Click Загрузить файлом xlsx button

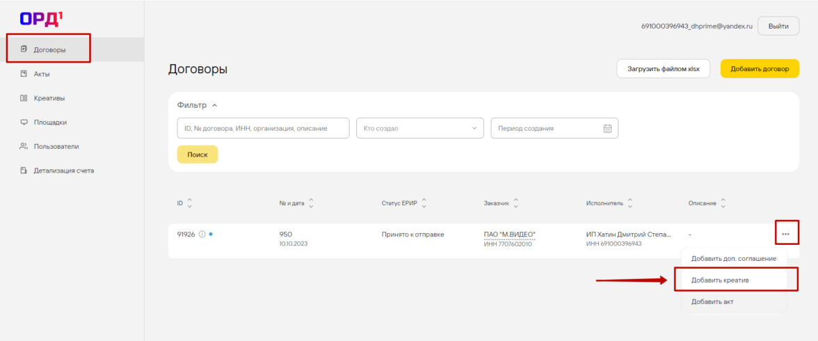663,69
